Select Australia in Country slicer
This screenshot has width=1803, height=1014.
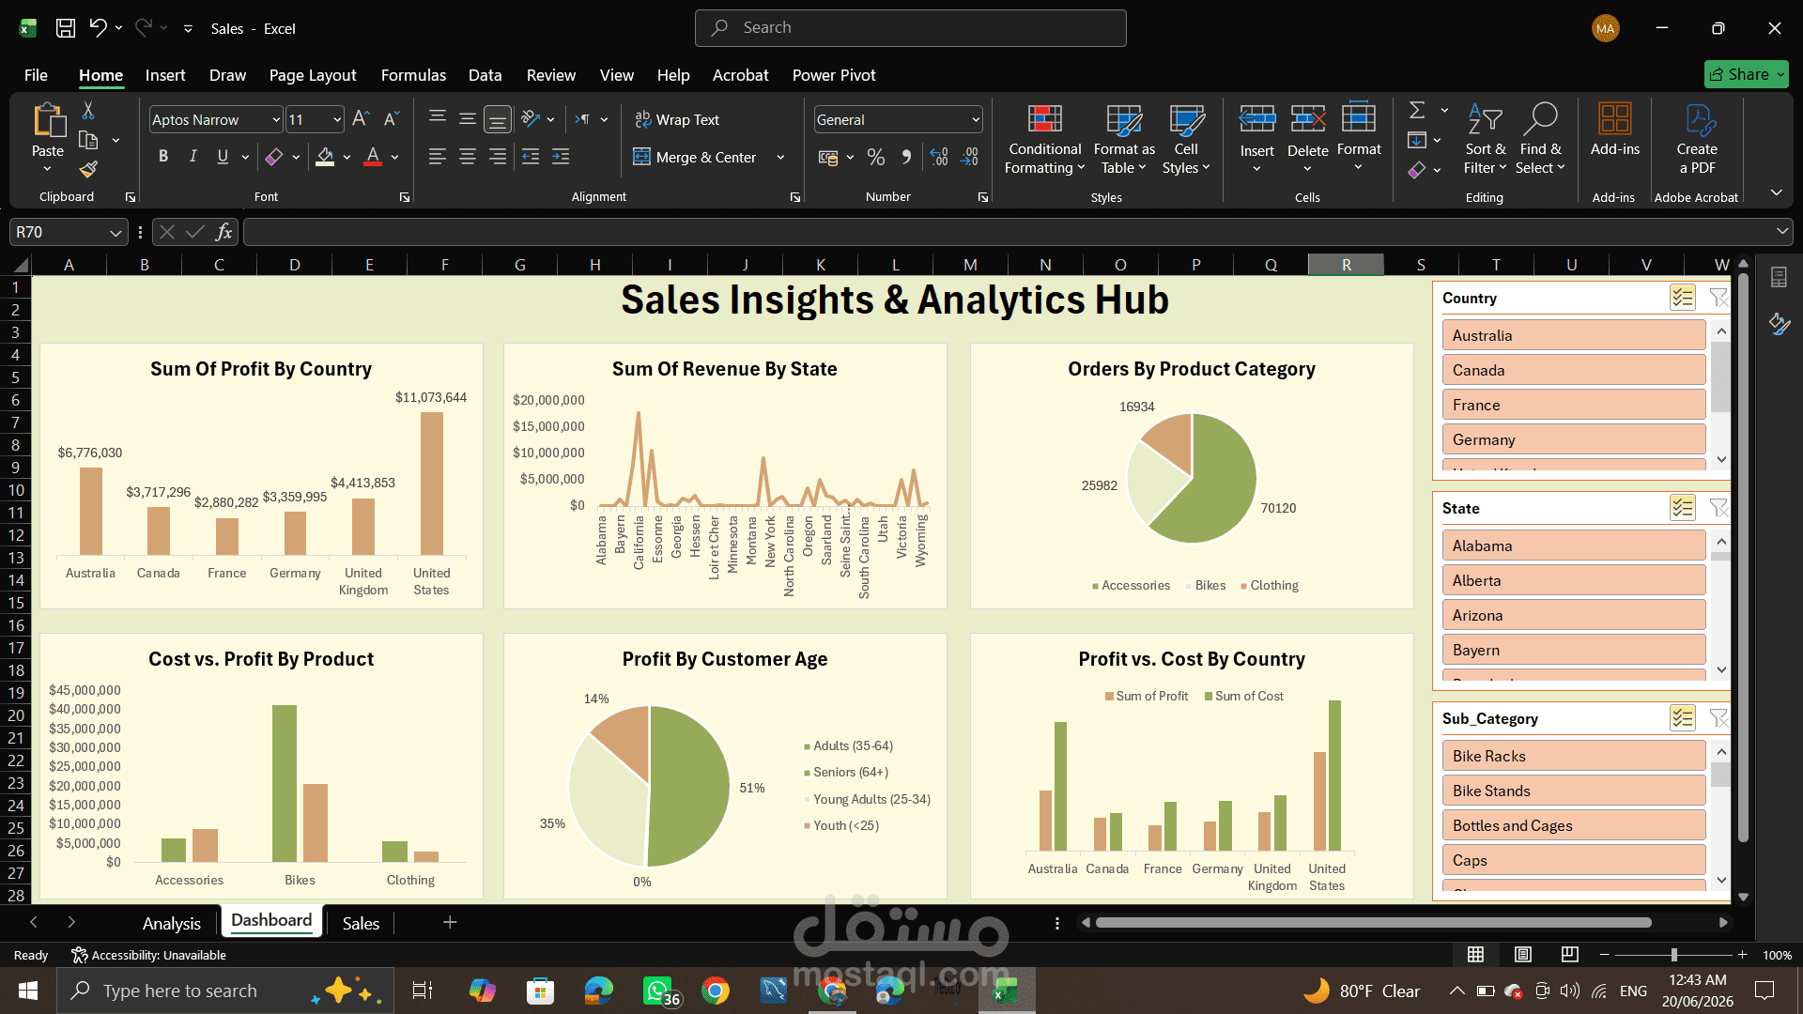point(1574,335)
